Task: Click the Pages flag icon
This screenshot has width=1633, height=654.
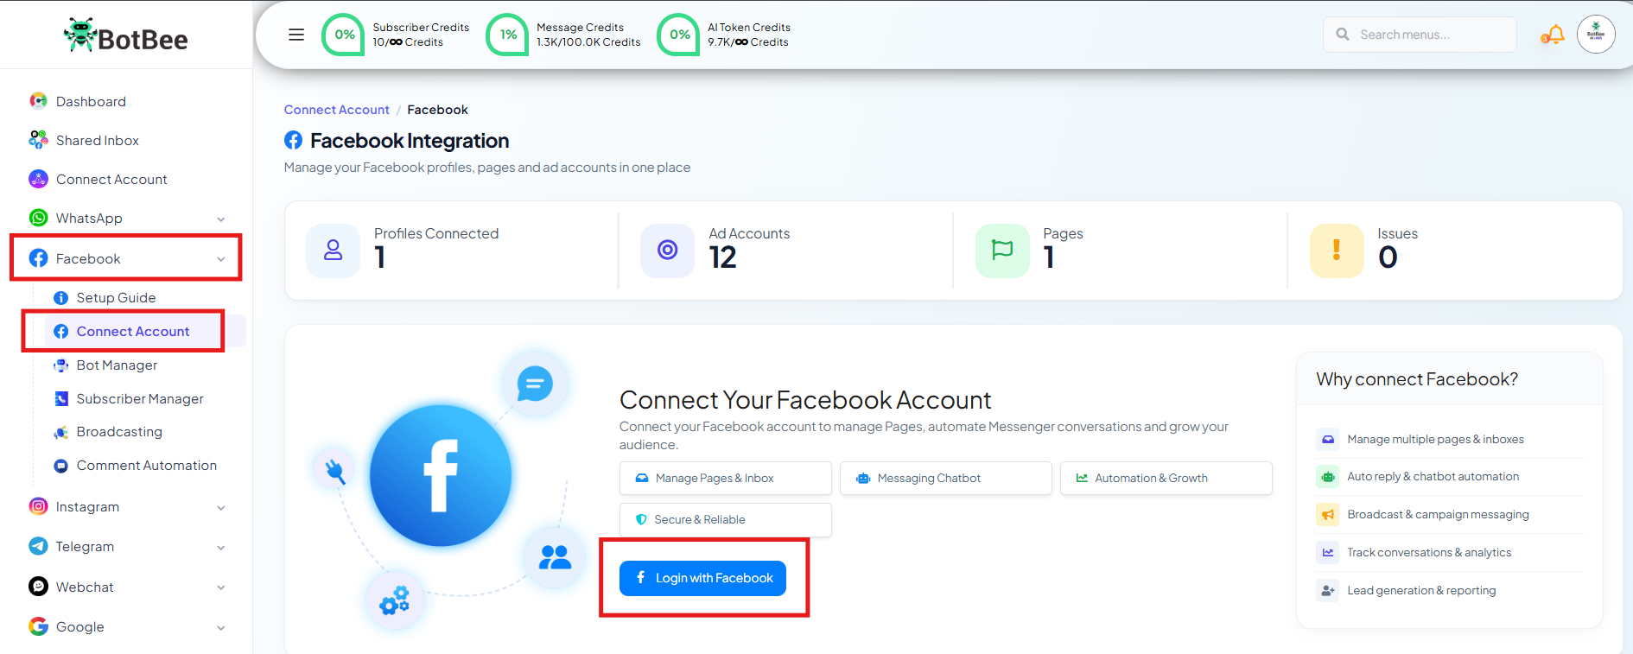Action: coord(1002,251)
